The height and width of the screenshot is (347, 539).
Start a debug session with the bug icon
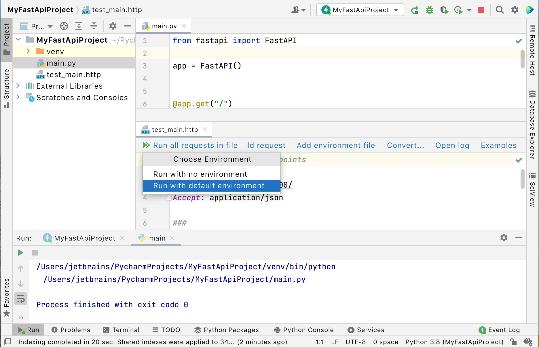[430, 9]
